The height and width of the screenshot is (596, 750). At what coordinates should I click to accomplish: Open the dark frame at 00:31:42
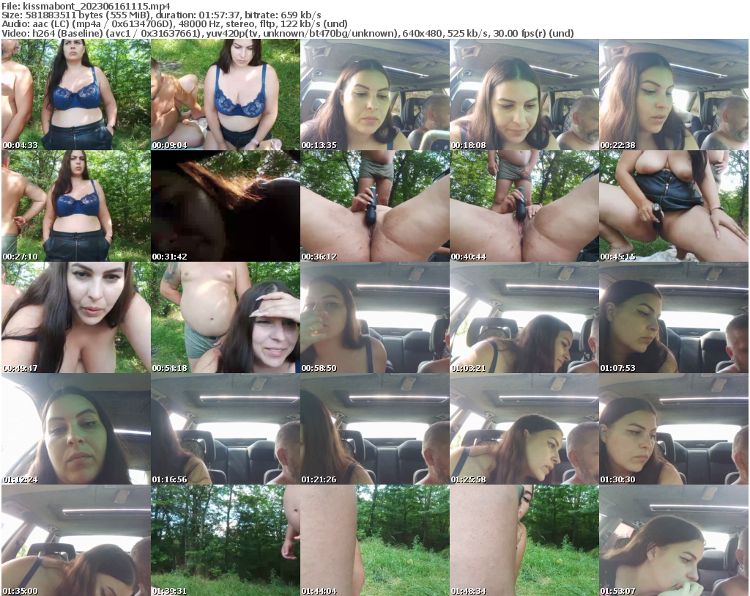[223, 206]
